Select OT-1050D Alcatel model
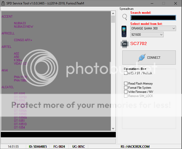Screen dimensions: 182x149 20,114
